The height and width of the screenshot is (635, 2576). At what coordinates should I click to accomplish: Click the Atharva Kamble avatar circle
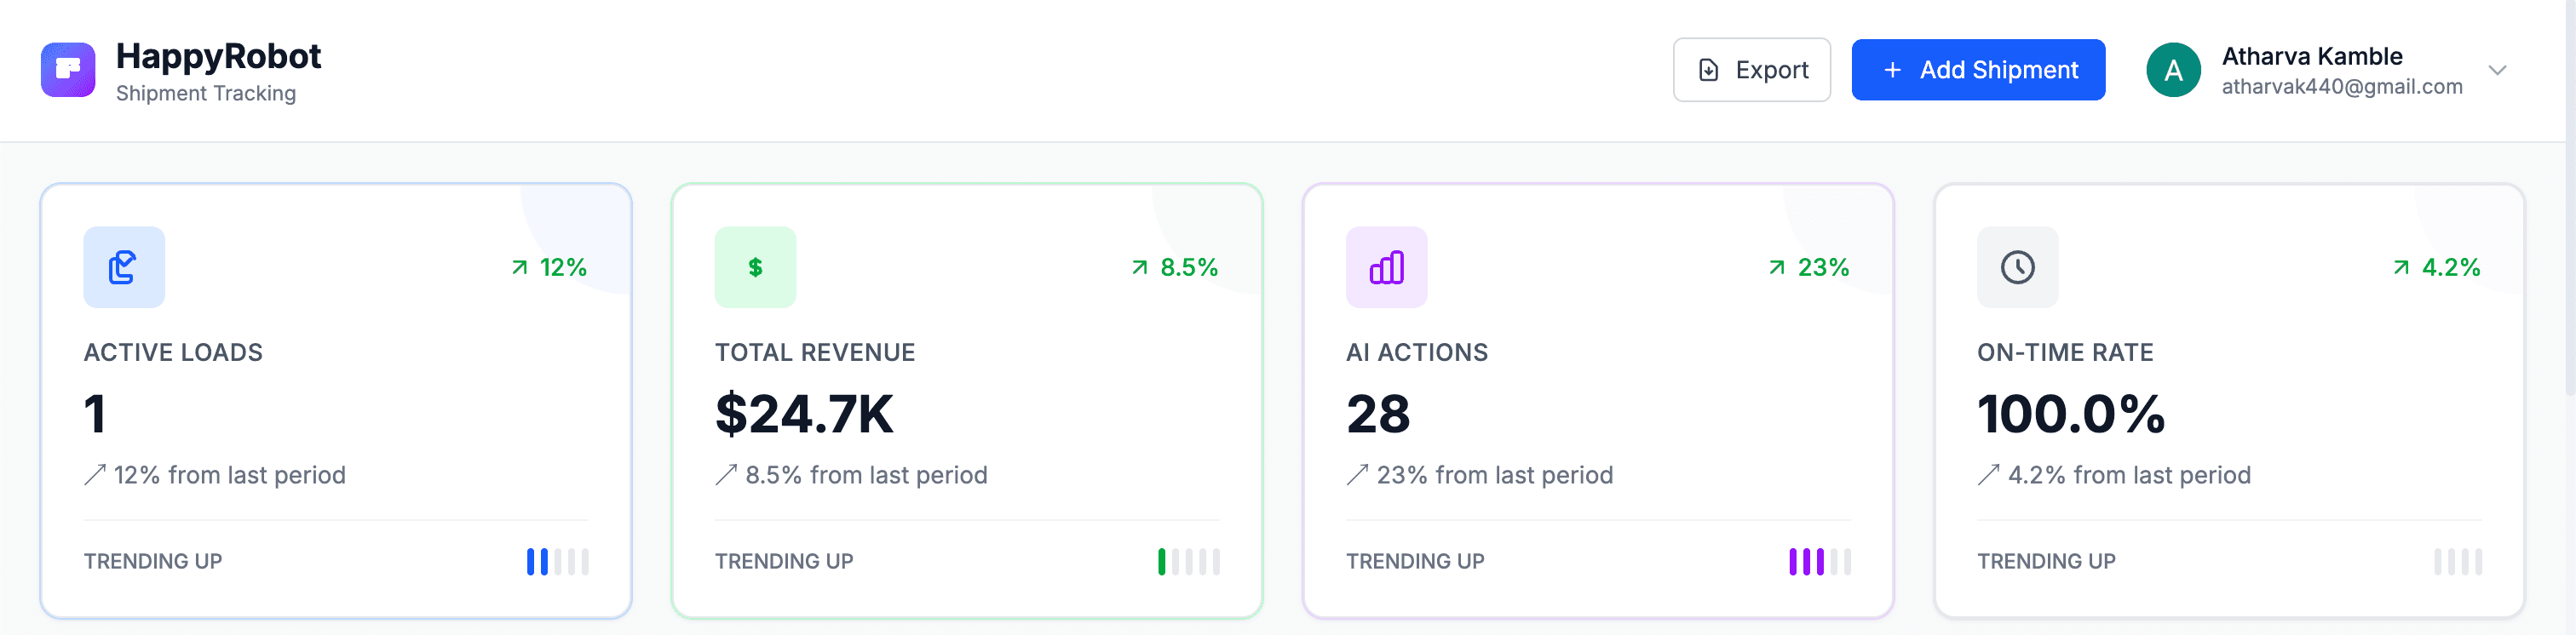point(2173,70)
